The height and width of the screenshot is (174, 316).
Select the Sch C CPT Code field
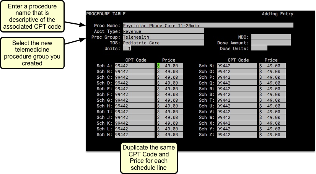(135, 77)
